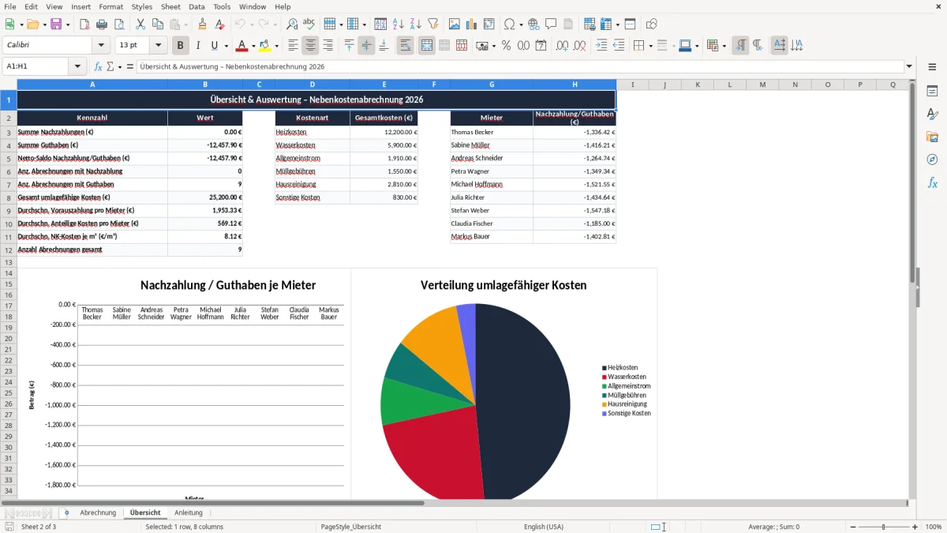Click Increase Indent icon
947x533 pixels.
tap(601, 46)
